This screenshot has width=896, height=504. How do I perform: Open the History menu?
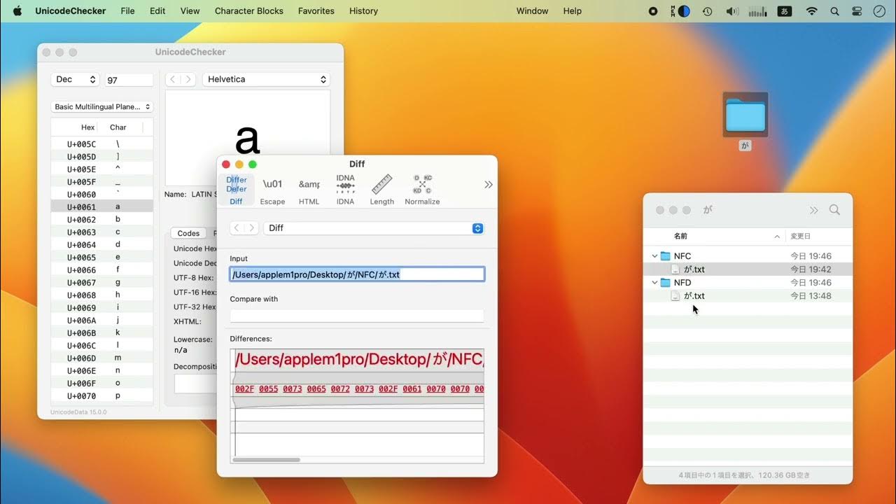(x=363, y=10)
